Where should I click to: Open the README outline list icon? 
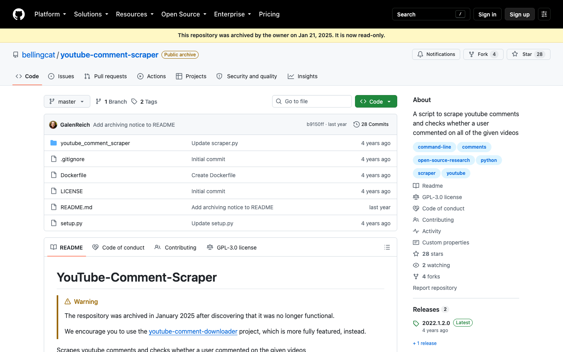(387, 247)
